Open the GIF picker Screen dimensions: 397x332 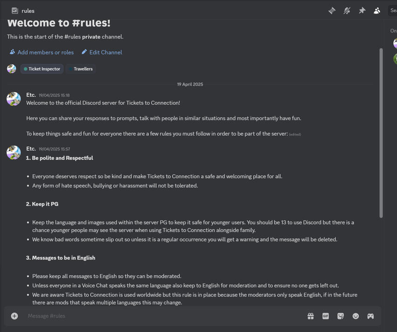point(326,316)
